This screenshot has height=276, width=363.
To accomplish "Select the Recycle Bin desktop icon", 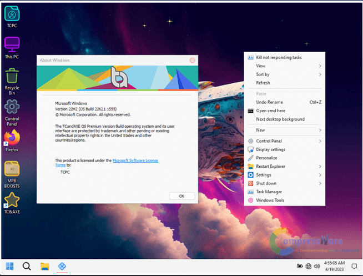I will click(x=12, y=81).
